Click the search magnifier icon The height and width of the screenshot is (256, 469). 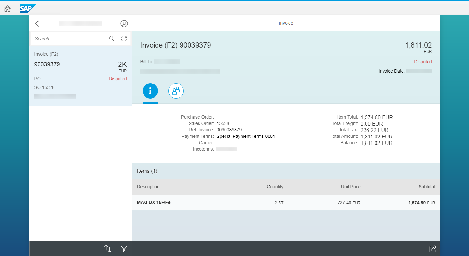coord(112,39)
